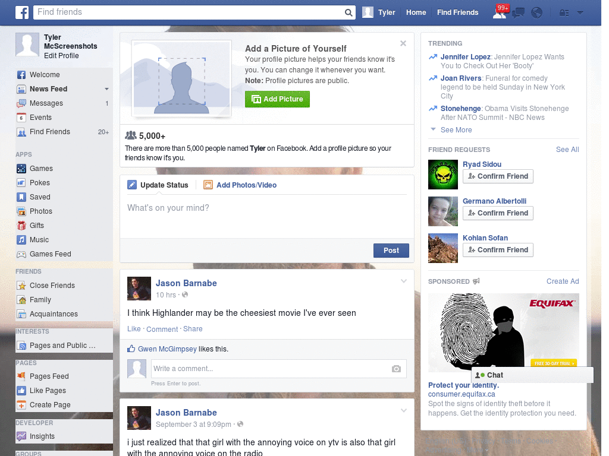The height and width of the screenshot is (456, 609).
Task: Click Write a comment field
Action: pyautogui.click(x=271, y=369)
